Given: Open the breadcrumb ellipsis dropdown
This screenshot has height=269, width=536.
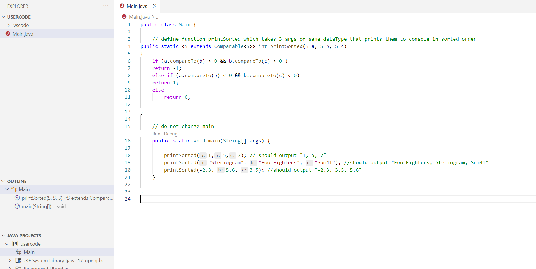Looking at the screenshot, I should point(158,17).
